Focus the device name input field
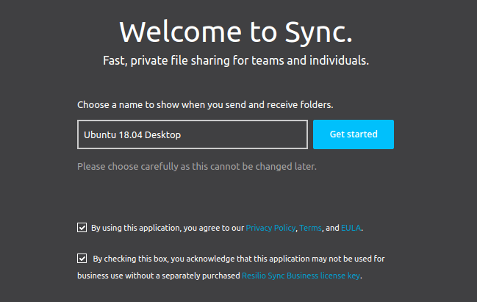Image resolution: width=477 pixels, height=302 pixels. click(x=192, y=134)
